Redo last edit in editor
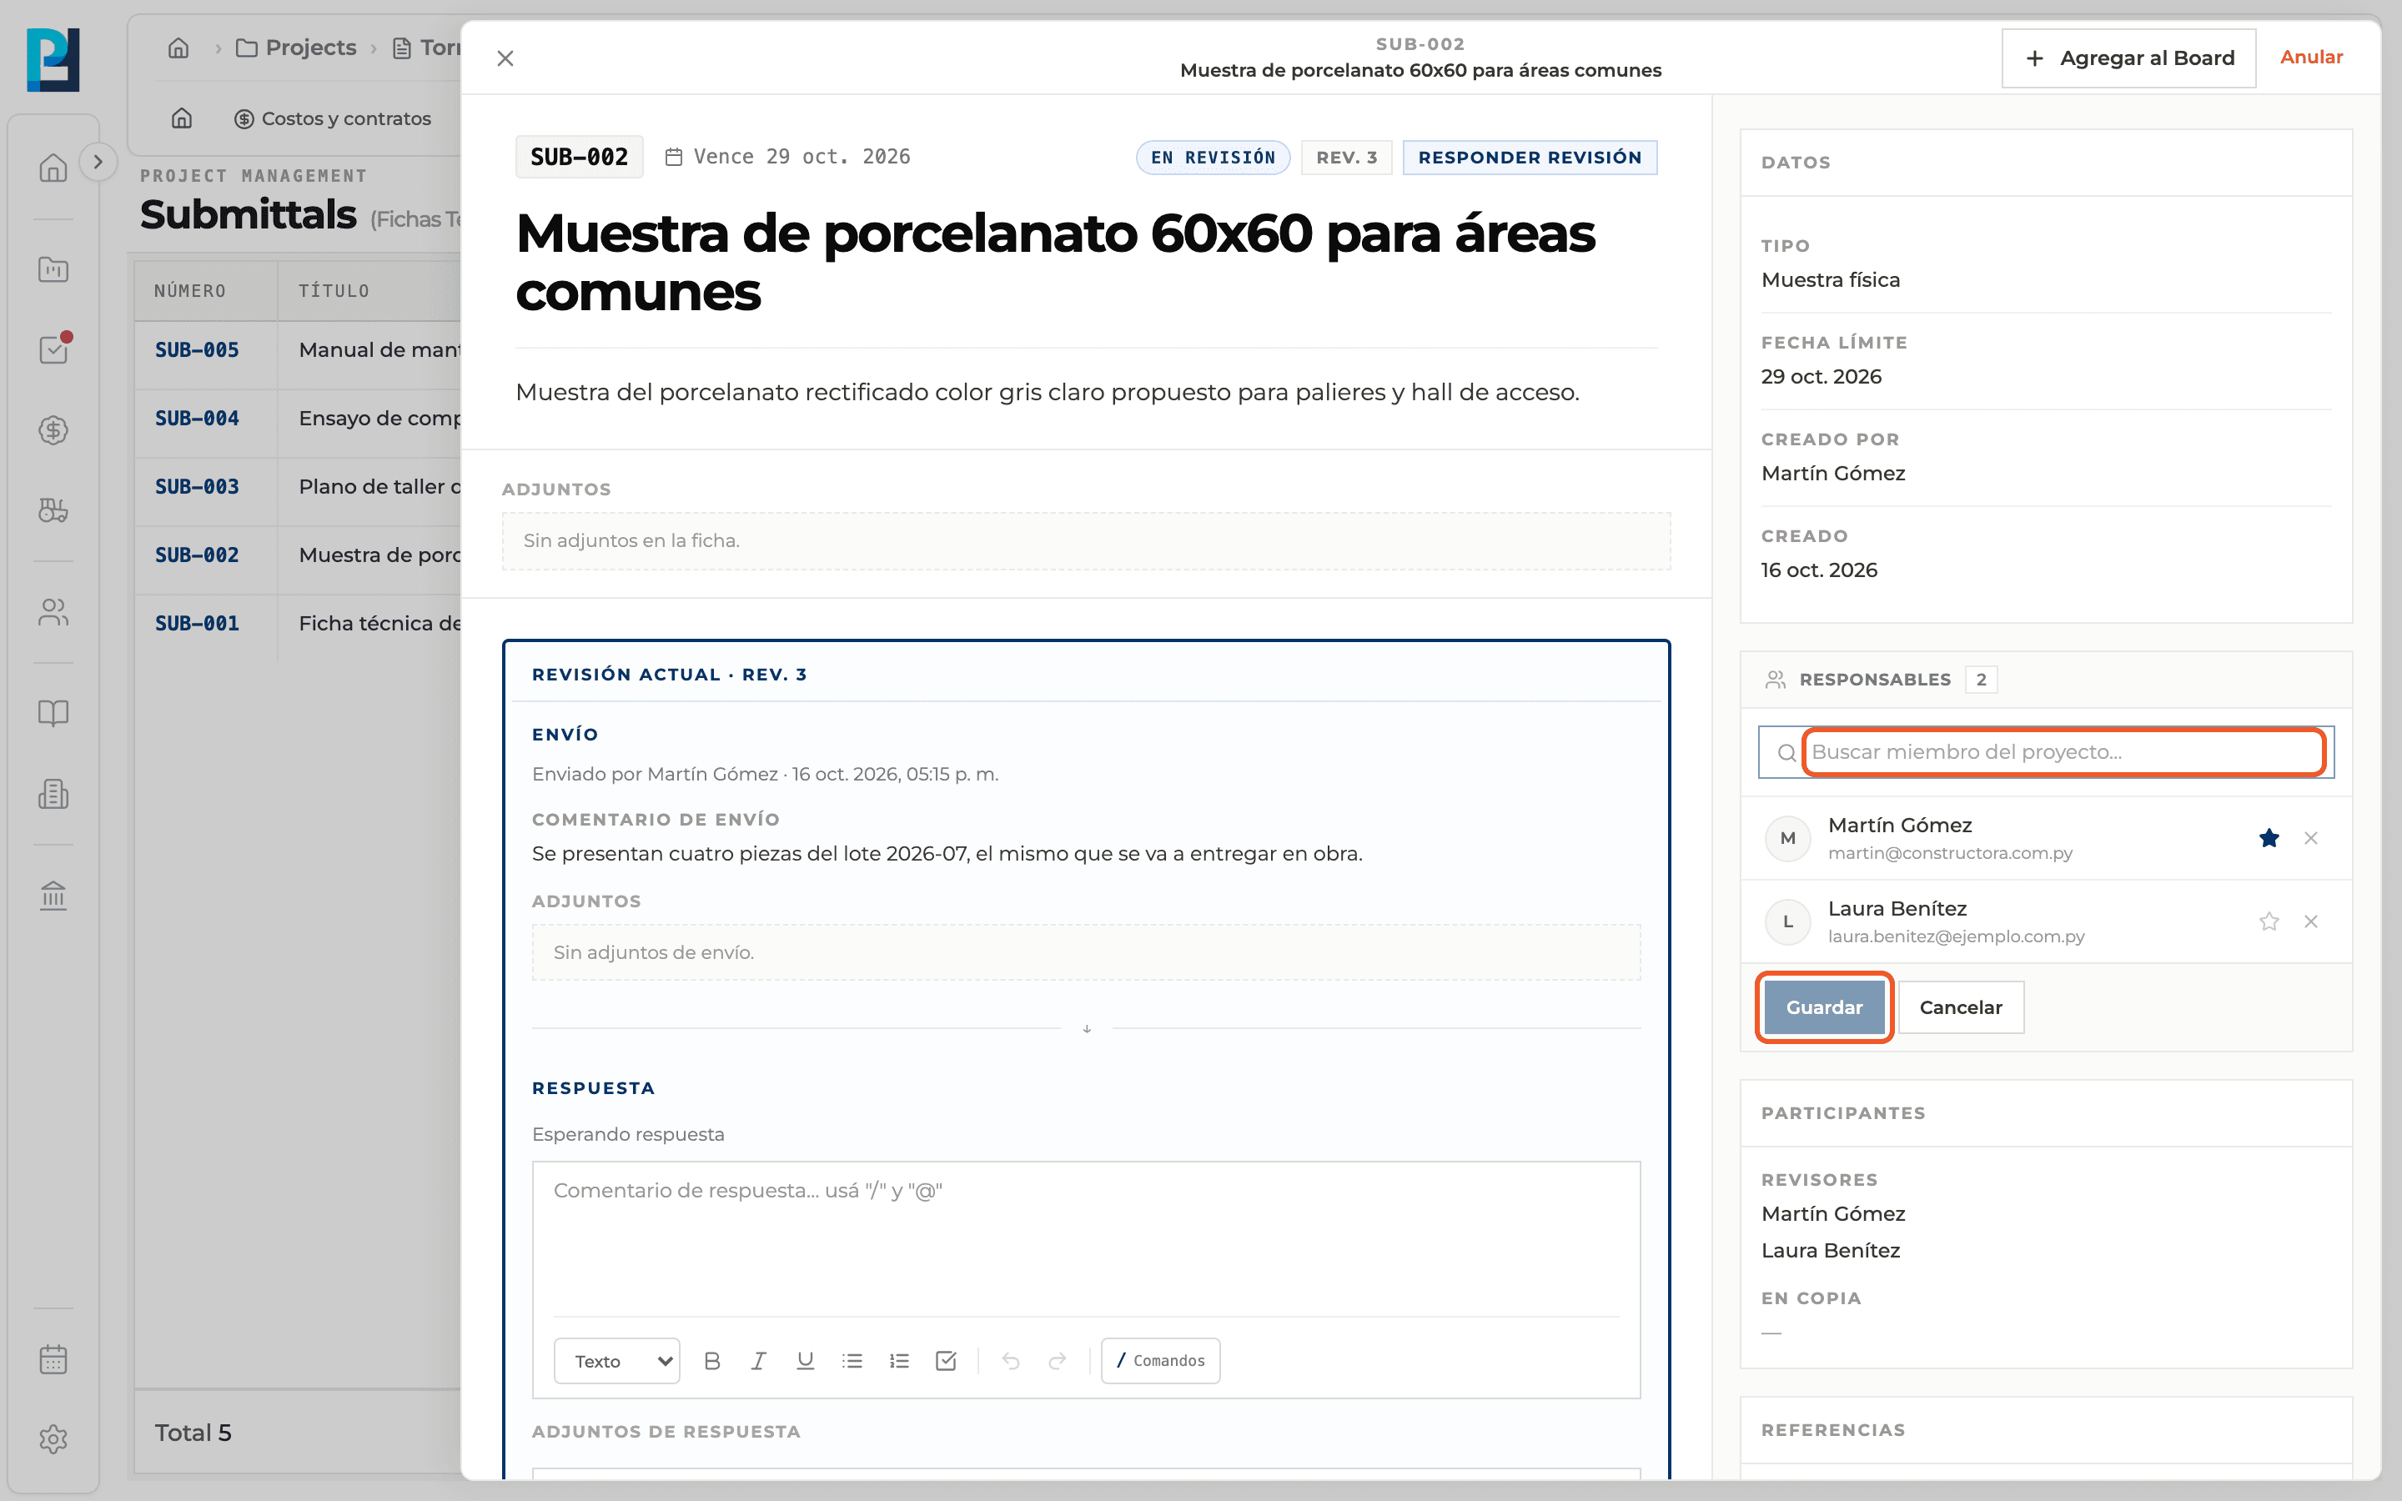Image resolution: width=2402 pixels, height=1501 pixels. tap(1057, 1360)
